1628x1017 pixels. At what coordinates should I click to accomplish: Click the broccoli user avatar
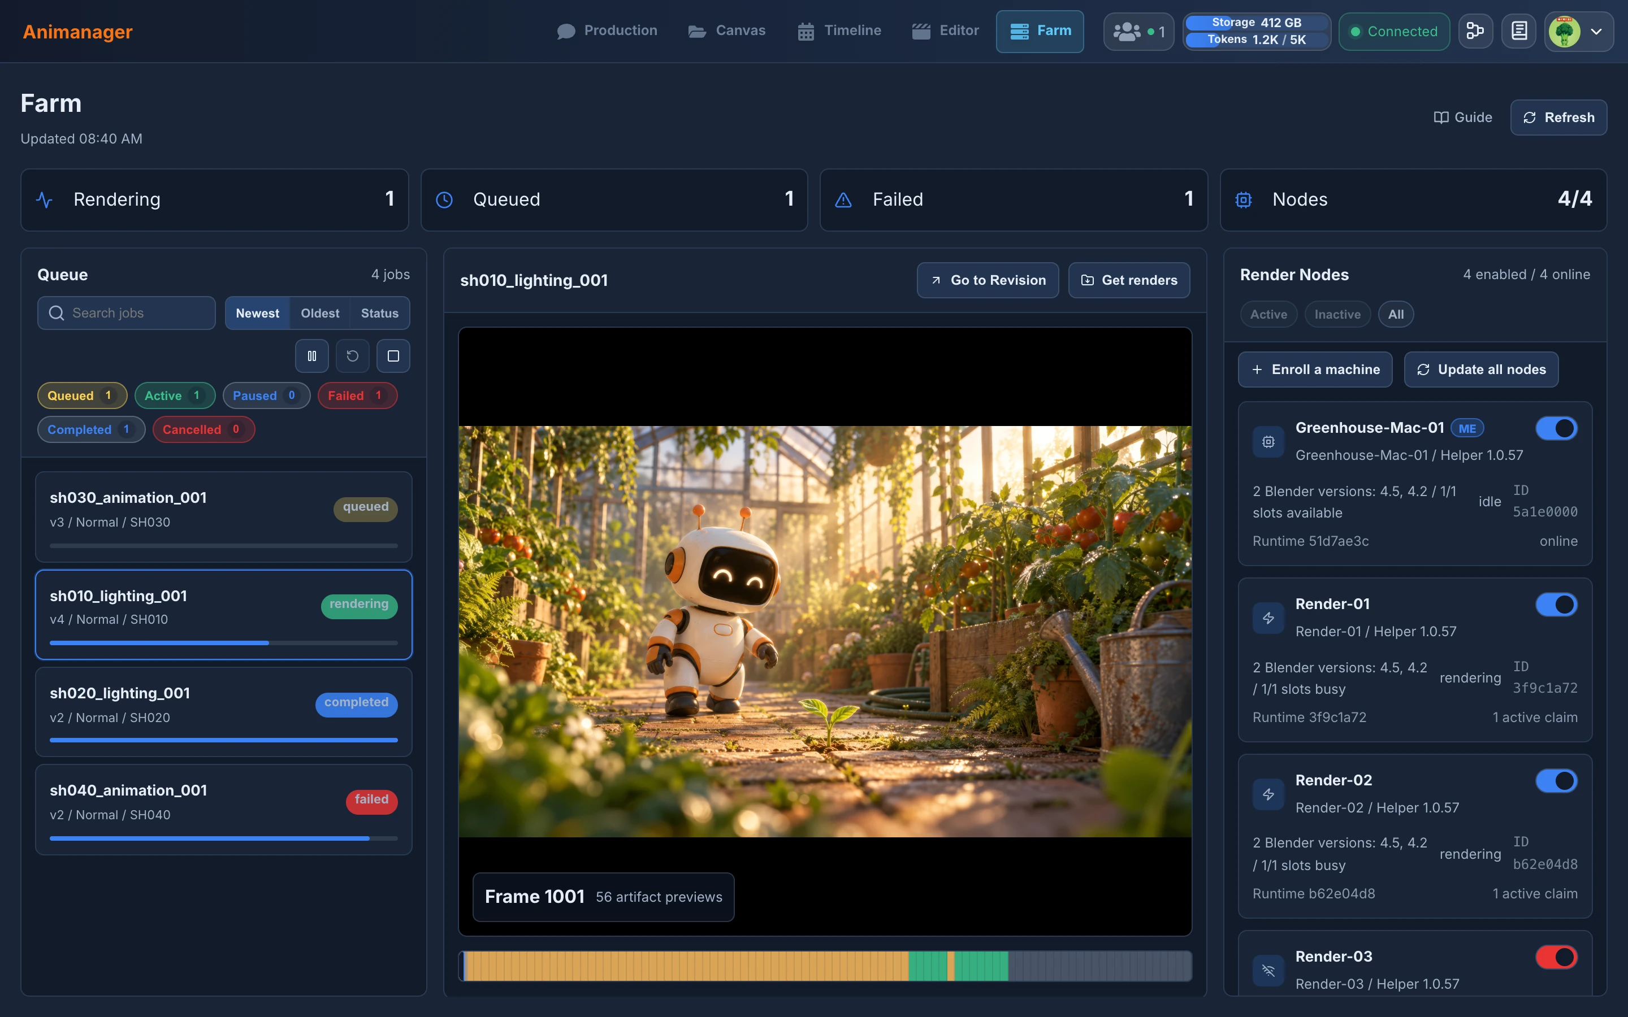[1564, 32]
